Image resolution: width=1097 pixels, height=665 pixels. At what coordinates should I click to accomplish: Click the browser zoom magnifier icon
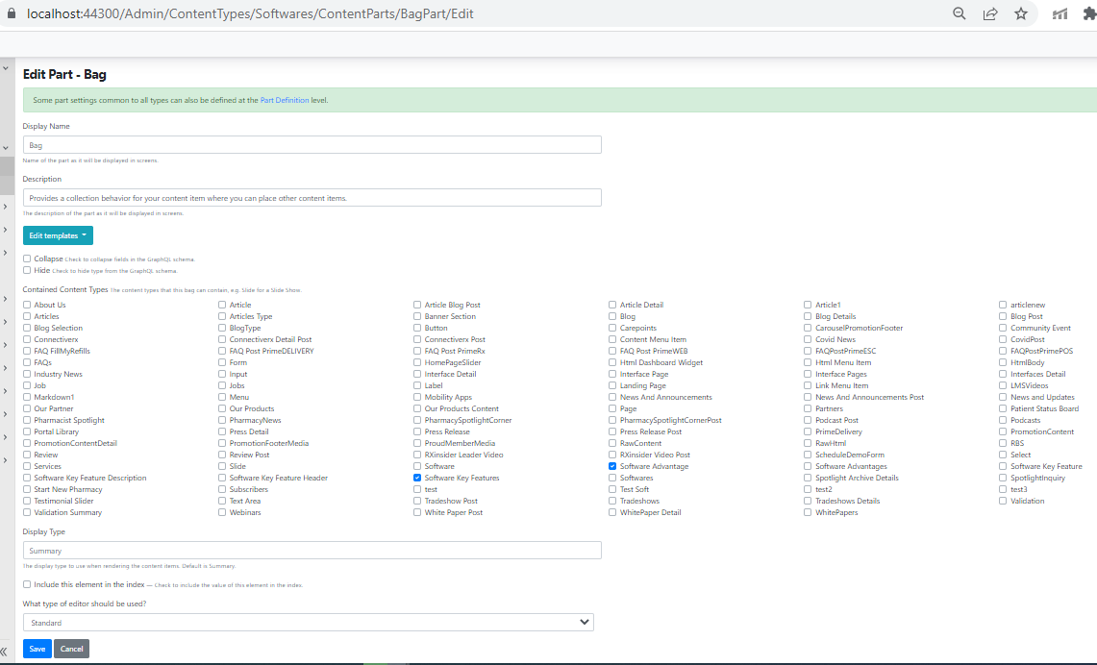pyautogui.click(x=960, y=13)
